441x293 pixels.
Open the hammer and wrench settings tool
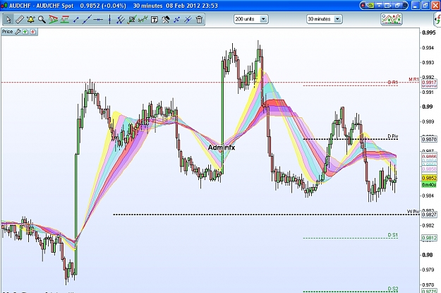coord(165,20)
